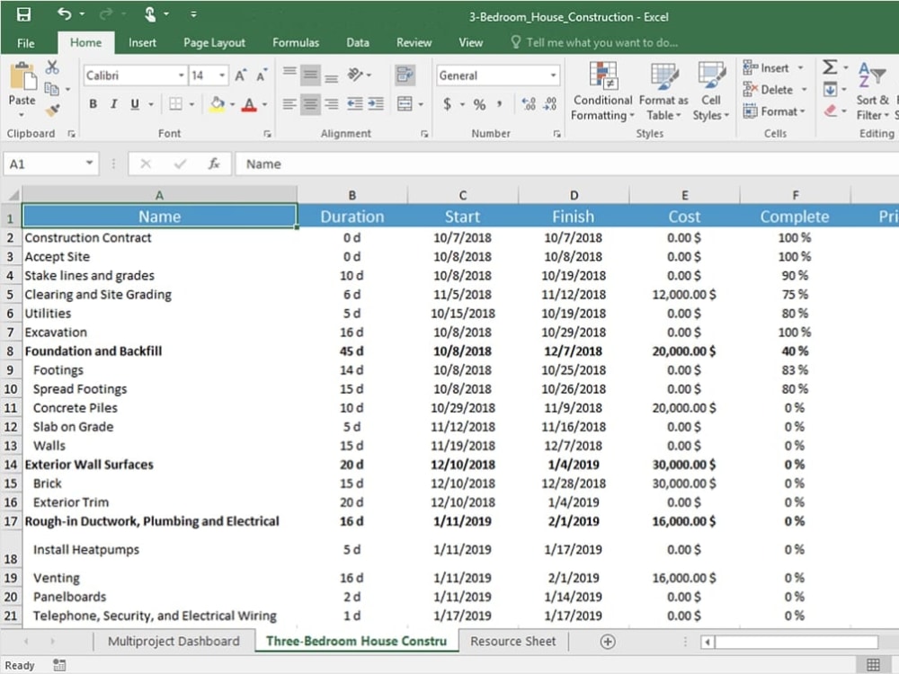
Task: Open the Review ribbon tab
Action: (414, 42)
